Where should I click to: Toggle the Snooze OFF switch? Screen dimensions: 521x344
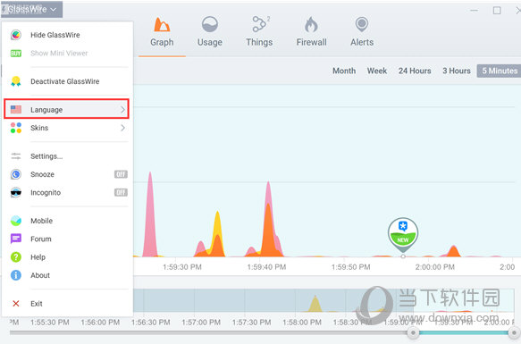121,174
